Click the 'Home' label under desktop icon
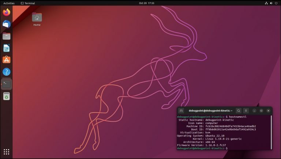 click(37, 25)
